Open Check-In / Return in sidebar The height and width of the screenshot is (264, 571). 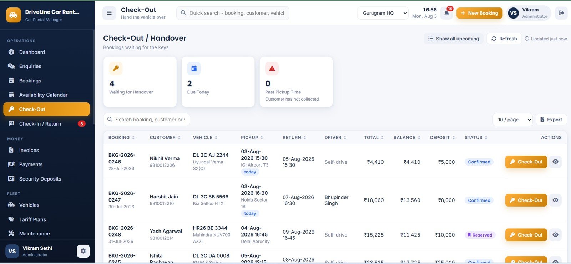coord(46,124)
